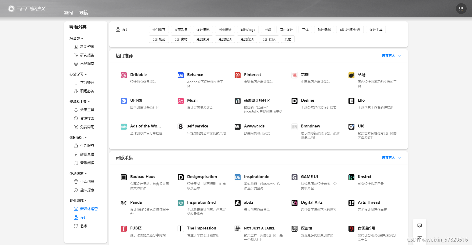
Task: Click the 设计规范 tag button
Action: coord(159,39)
